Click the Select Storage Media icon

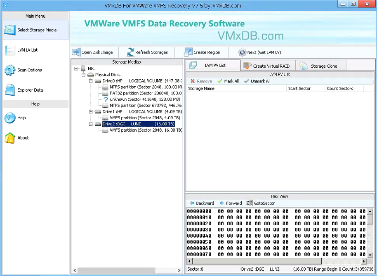click(9, 30)
